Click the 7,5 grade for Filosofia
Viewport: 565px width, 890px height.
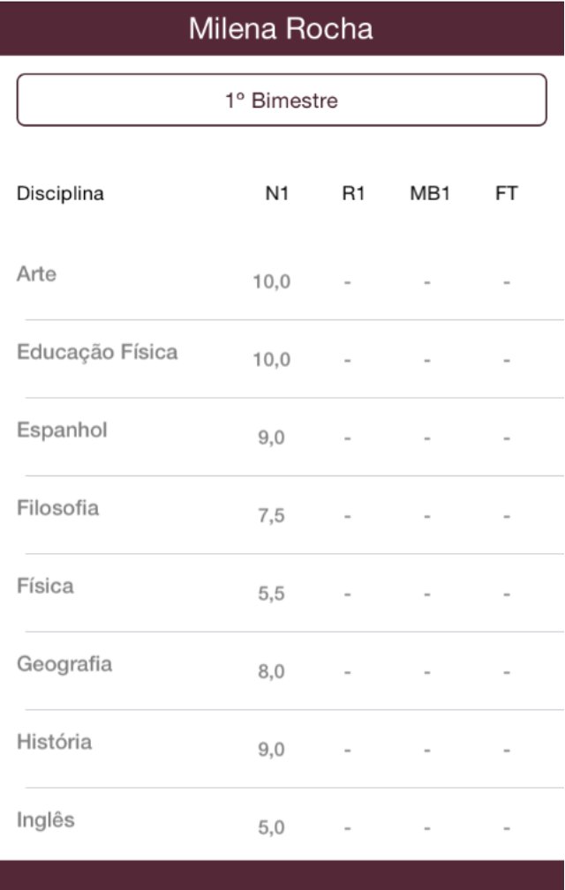(x=271, y=517)
